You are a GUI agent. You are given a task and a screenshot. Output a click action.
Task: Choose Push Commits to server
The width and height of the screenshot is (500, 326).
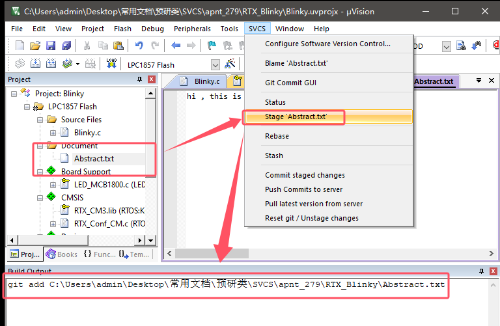303,189
